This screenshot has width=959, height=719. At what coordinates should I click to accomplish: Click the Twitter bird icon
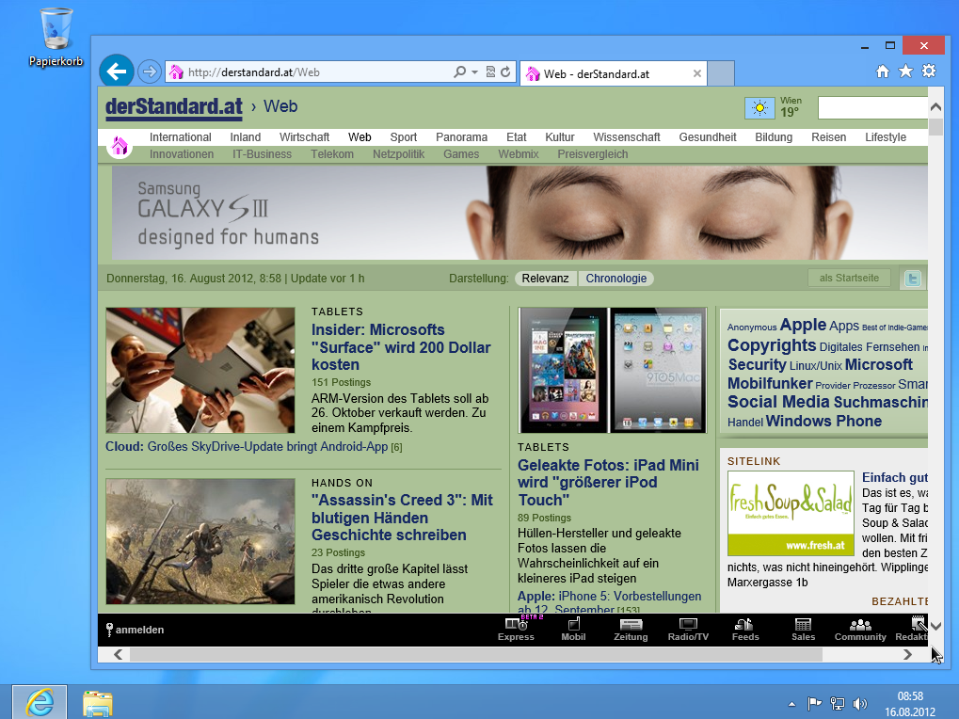913,279
